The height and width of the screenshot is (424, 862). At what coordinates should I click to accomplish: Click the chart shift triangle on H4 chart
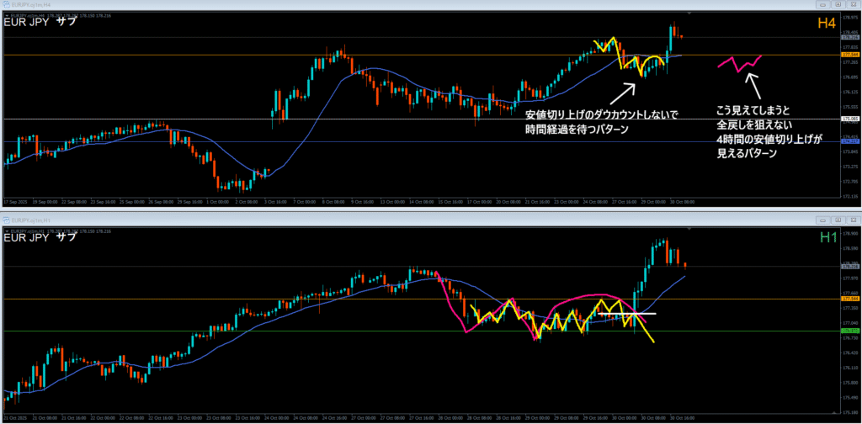(x=689, y=14)
